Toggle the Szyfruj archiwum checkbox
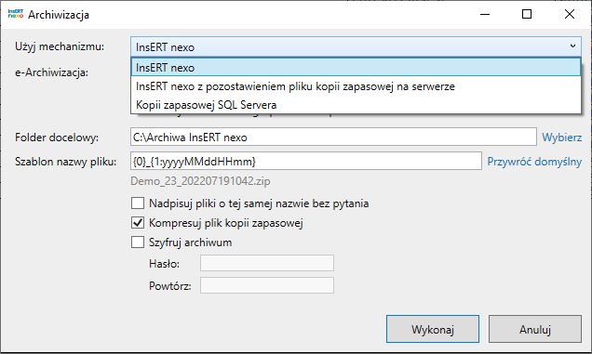Image resolution: width=592 pixels, height=354 pixels. [138, 242]
